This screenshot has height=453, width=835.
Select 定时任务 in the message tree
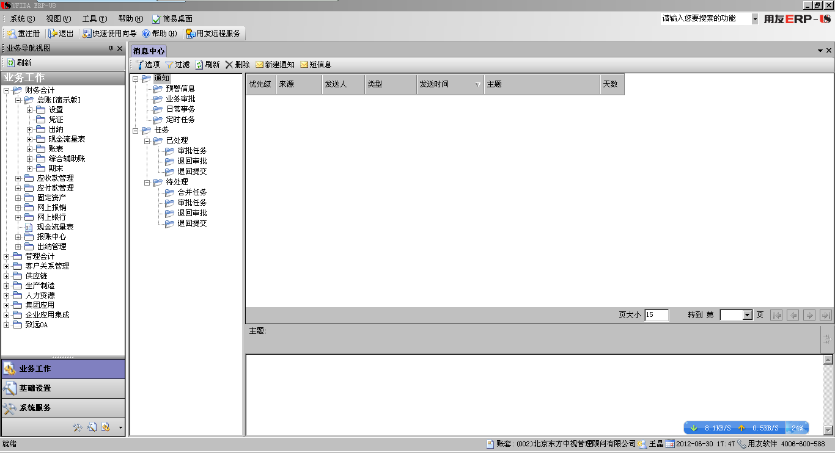180,120
